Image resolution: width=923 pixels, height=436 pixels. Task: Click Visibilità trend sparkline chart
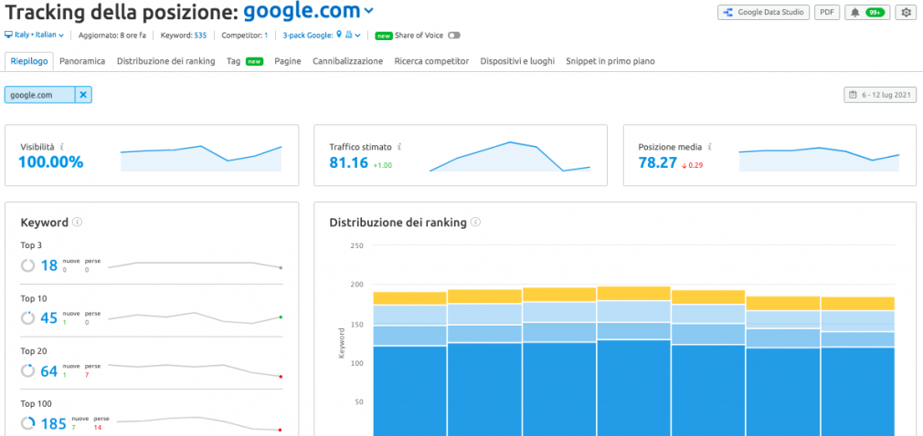click(x=201, y=158)
